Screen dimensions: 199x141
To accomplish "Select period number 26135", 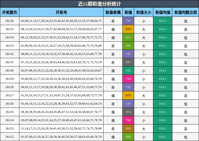I will point(10,29).
